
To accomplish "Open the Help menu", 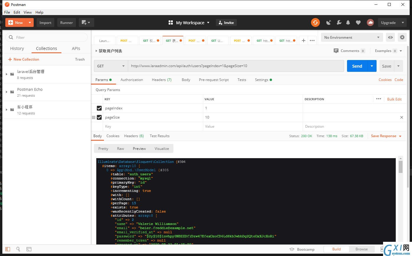I will click(x=39, y=12).
